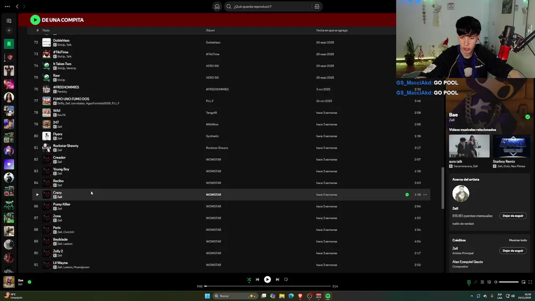Enter fullscreen player mode

530,282
